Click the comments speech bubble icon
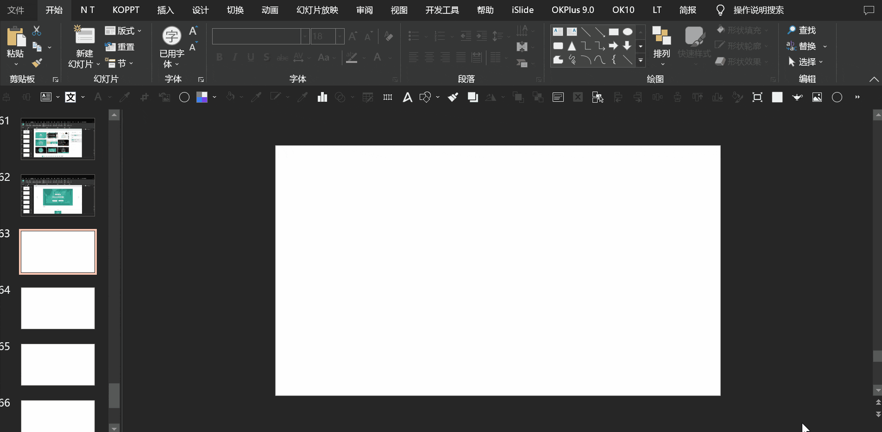Screen dimensions: 882x432 (x=869, y=10)
